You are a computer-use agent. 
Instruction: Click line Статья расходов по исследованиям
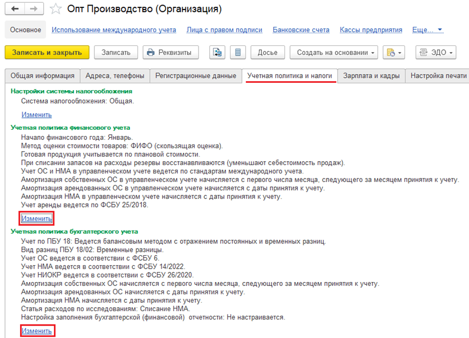point(105,309)
